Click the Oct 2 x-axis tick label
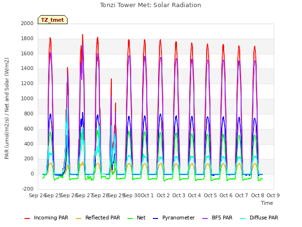Viewport: 302px width, 227px height. 163,195
